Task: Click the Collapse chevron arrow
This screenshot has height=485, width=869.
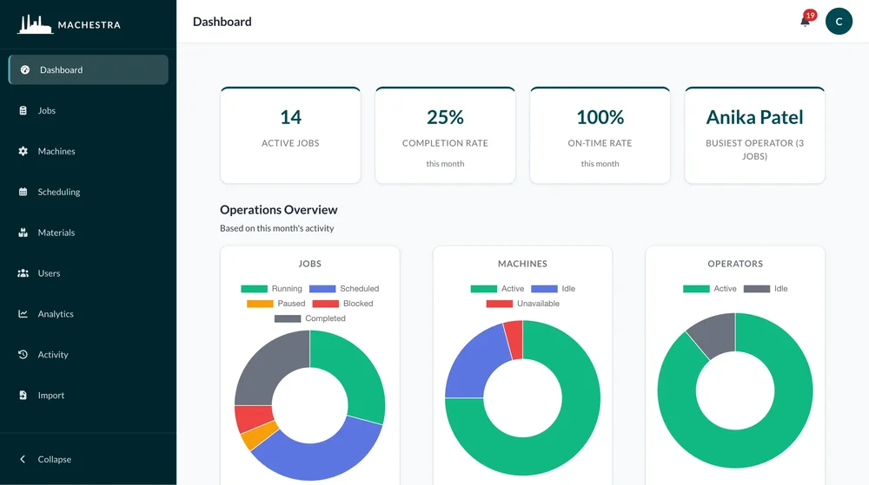Action: (x=23, y=459)
